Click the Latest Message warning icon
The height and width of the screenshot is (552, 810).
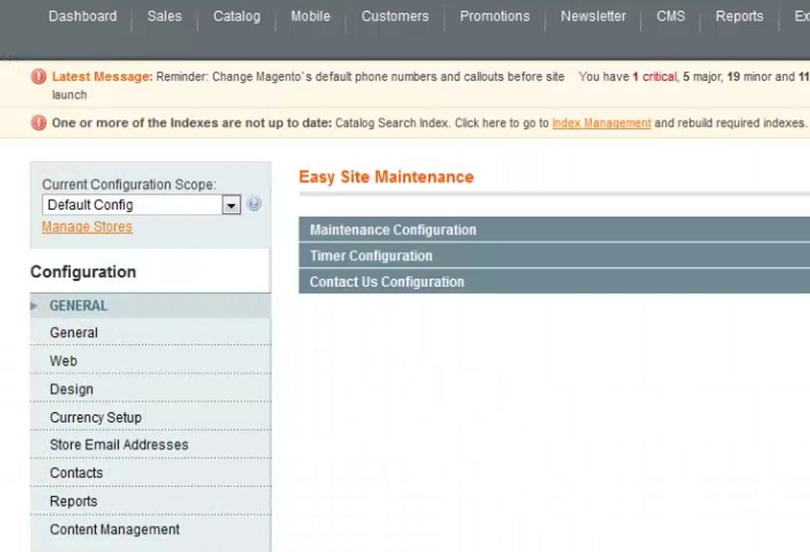39,77
